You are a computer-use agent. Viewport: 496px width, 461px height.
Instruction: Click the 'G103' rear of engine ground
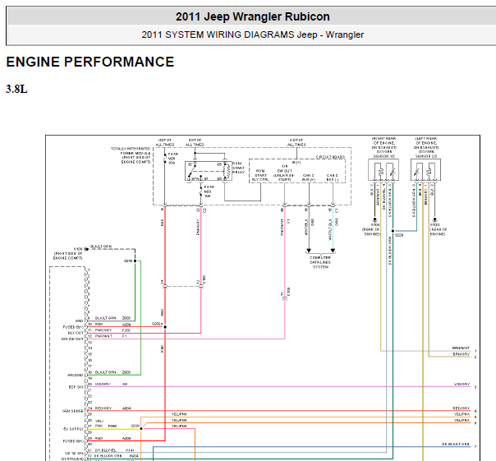pyautogui.click(x=439, y=229)
